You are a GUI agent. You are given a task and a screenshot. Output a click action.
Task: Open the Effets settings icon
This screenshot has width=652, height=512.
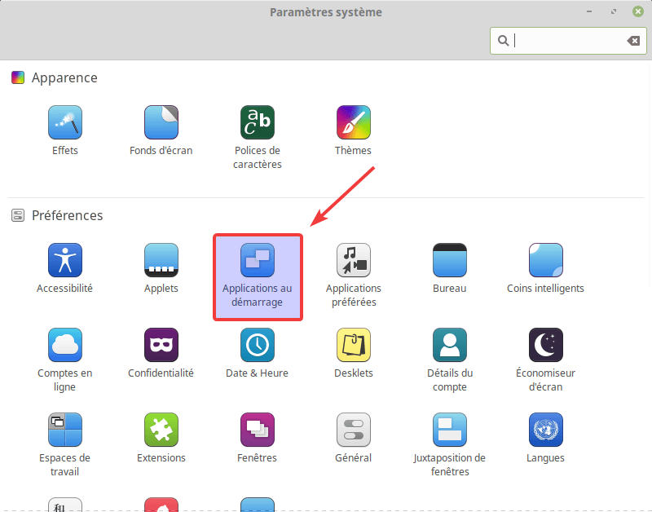point(65,122)
